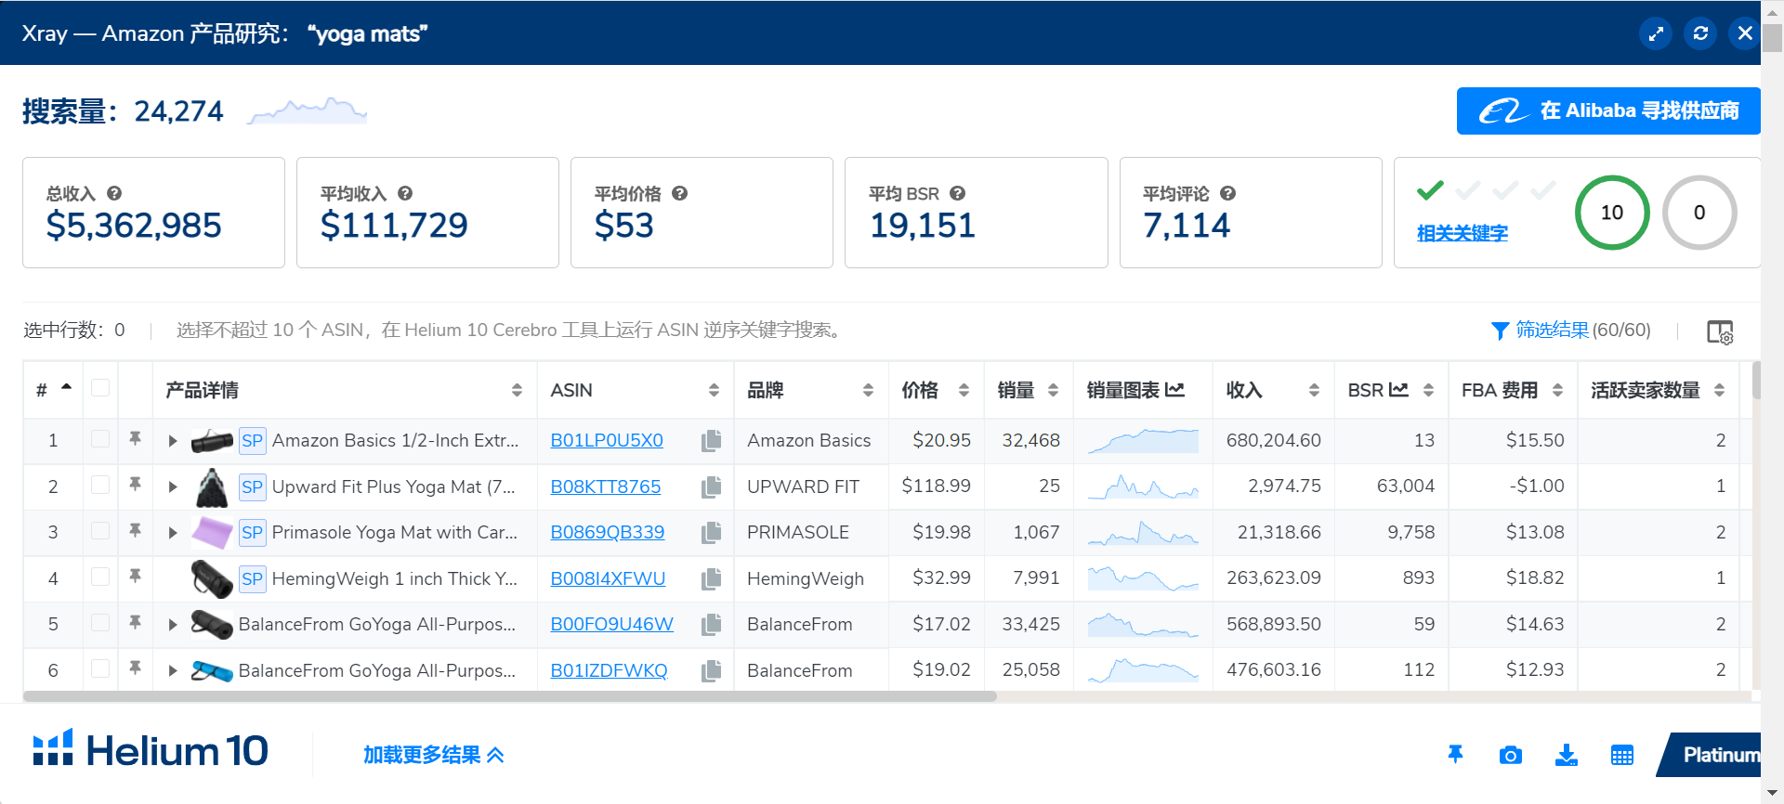Click the download export icon in footer

1566,755
